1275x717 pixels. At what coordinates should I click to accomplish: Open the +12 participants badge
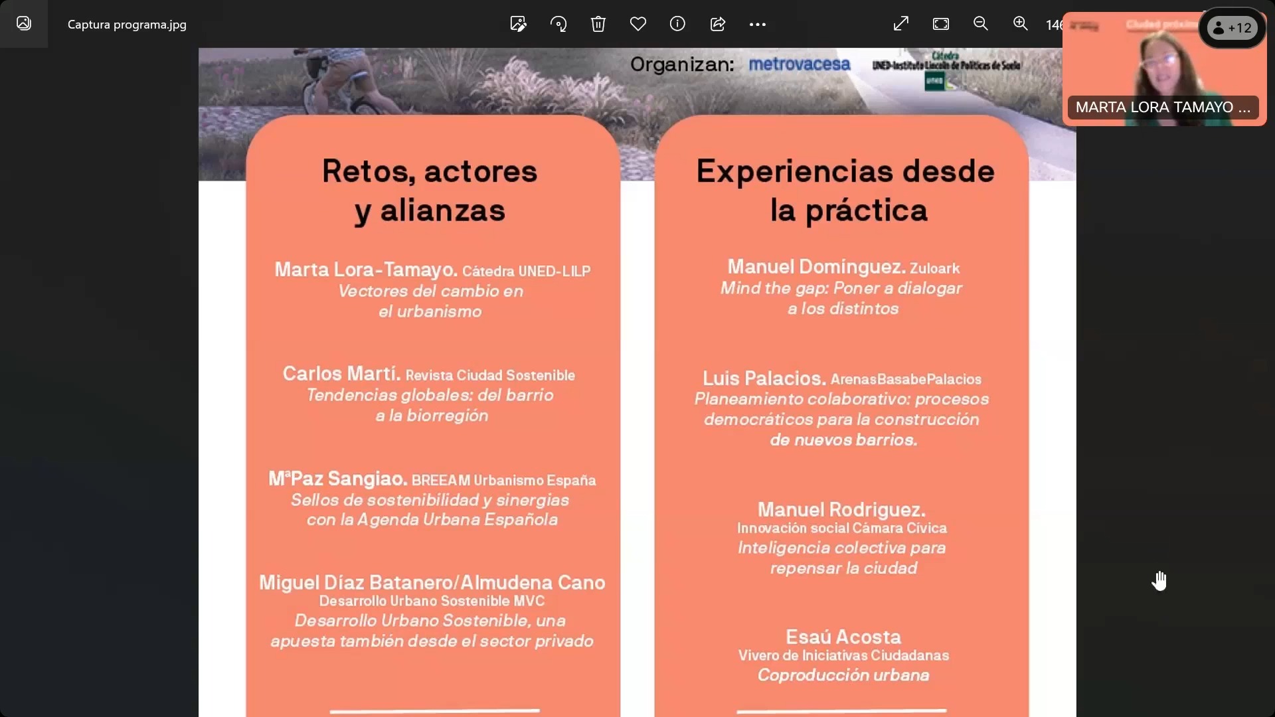1232,28
